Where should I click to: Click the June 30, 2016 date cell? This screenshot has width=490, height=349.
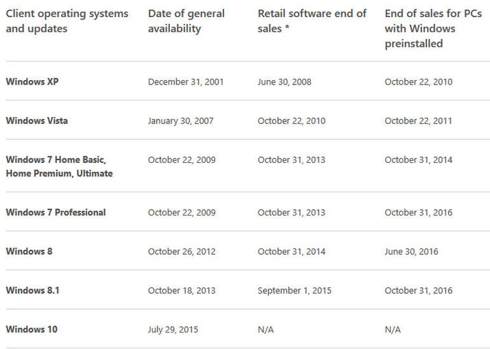pyautogui.click(x=411, y=252)
